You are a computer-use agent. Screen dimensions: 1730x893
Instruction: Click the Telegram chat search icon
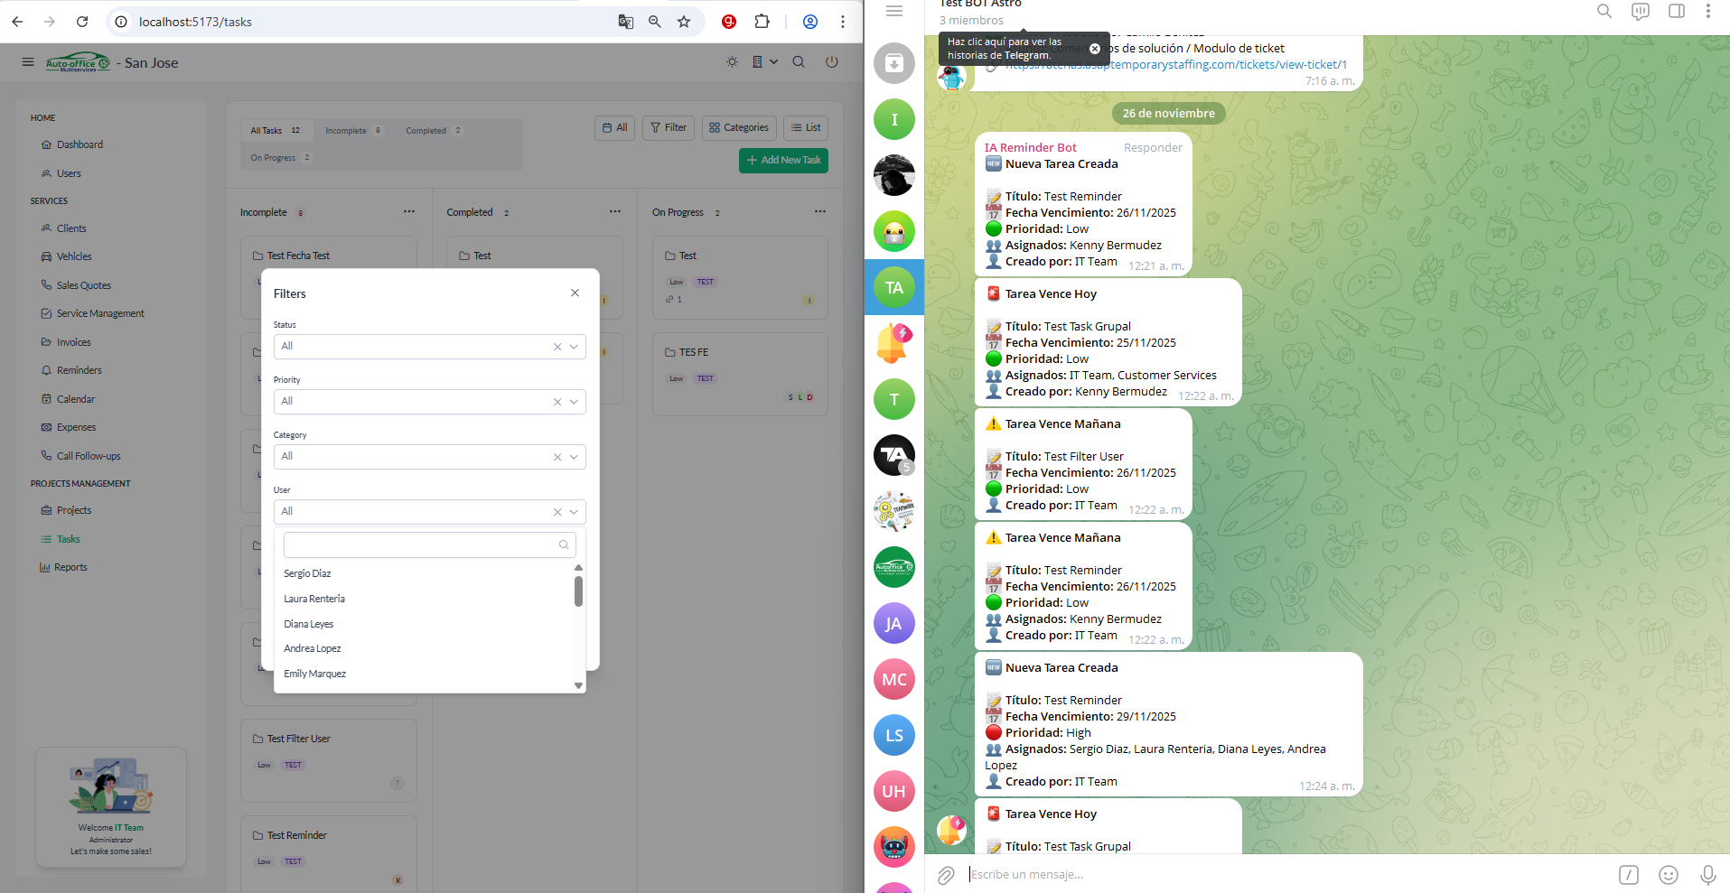point(1604,12)
